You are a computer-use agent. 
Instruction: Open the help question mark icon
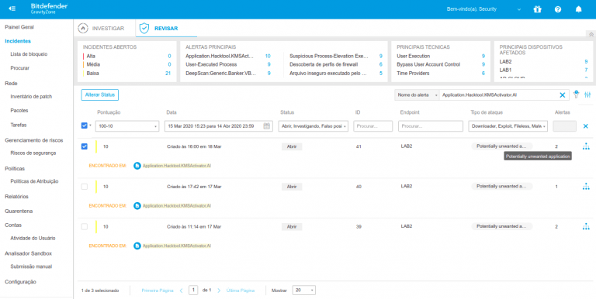pyautogui.click(x=558, y=9)
